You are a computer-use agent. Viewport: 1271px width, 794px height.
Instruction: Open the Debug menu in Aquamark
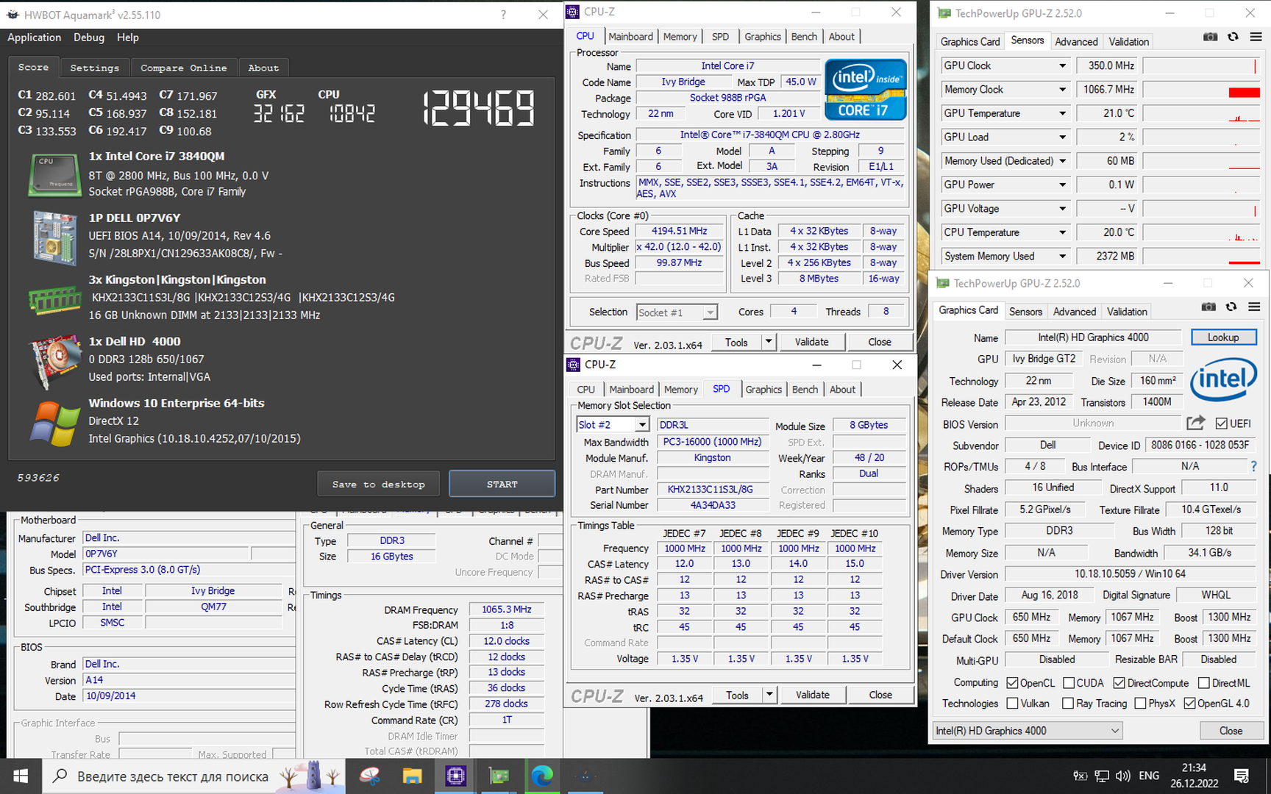(x=89, y=37)
